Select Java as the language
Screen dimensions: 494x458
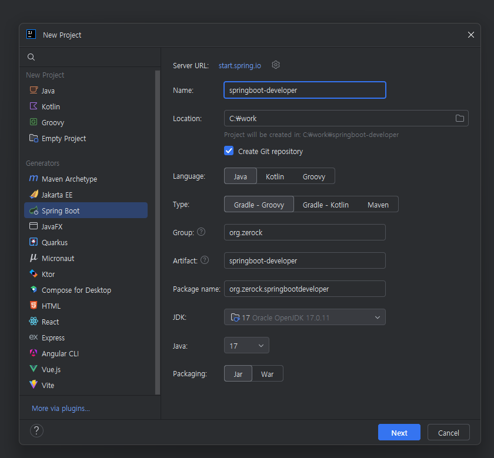click(x=241, y=176)
